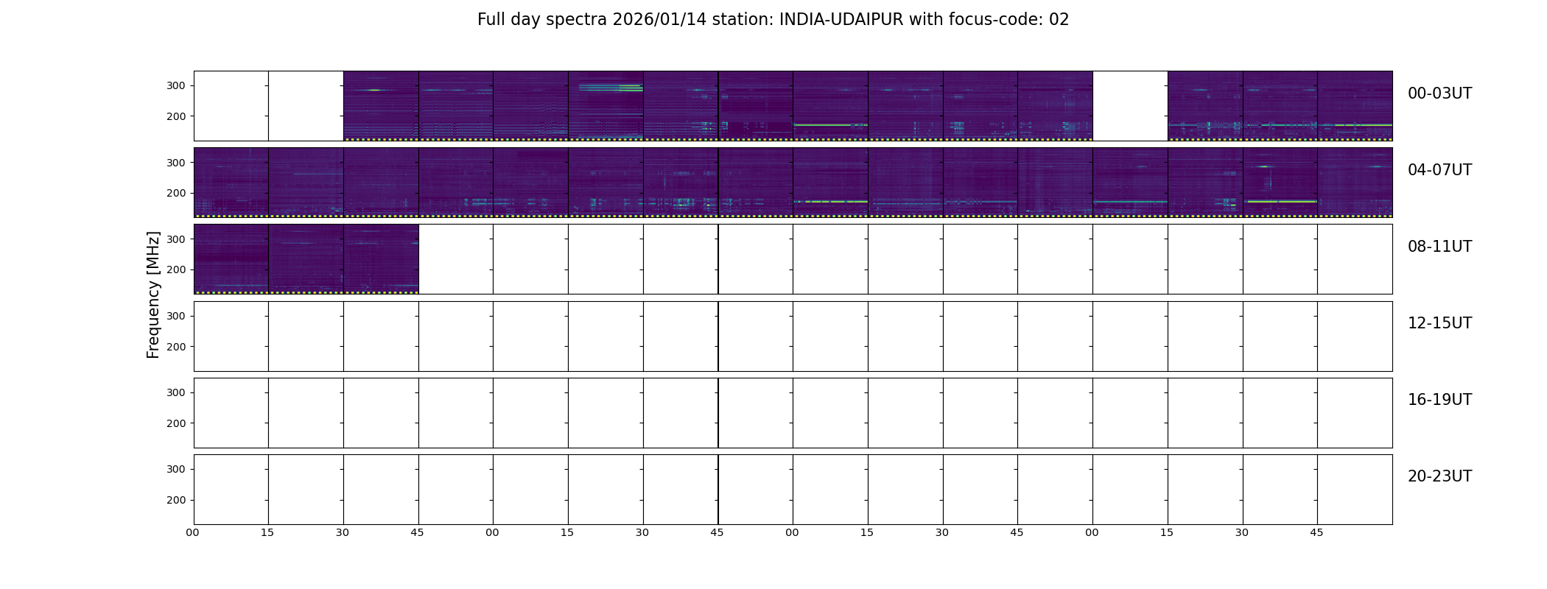The height and width of the screenshot is (589, 1547).
Task: Select the empty 00:00 panel in the 00-03UT row
Action: click(231, 106)
